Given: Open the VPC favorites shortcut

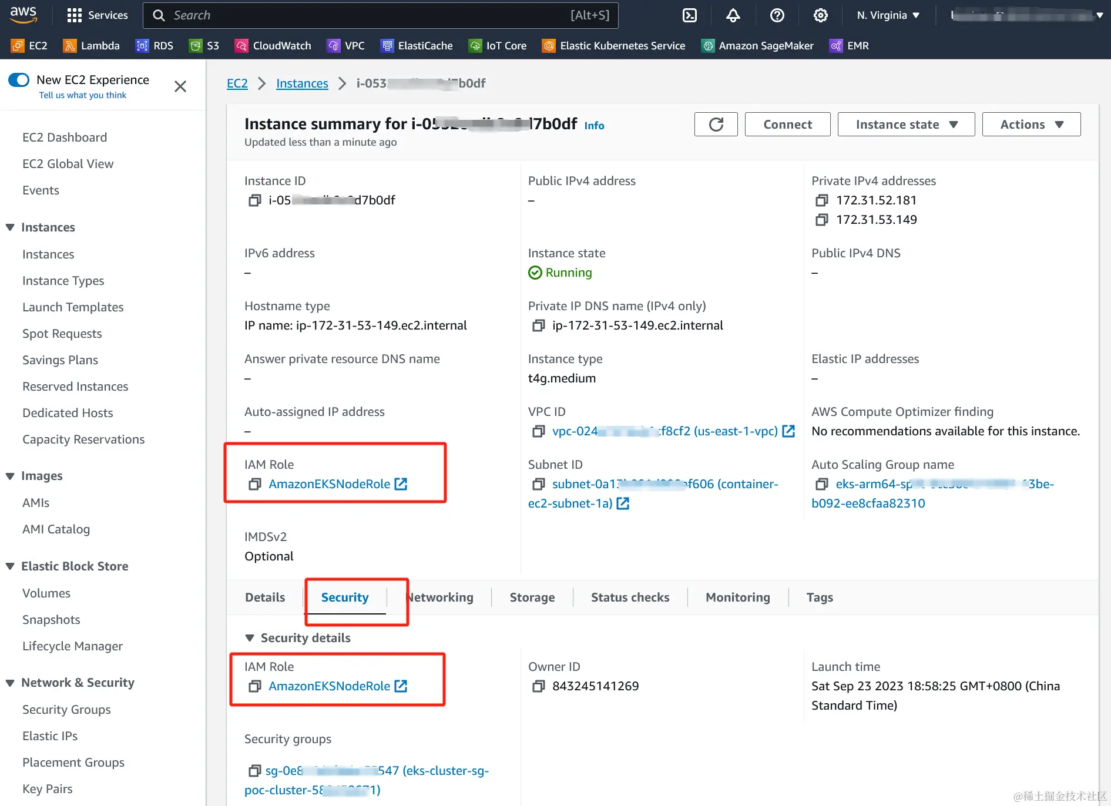Looking at the screenshot, I should [x=346, y=46].
